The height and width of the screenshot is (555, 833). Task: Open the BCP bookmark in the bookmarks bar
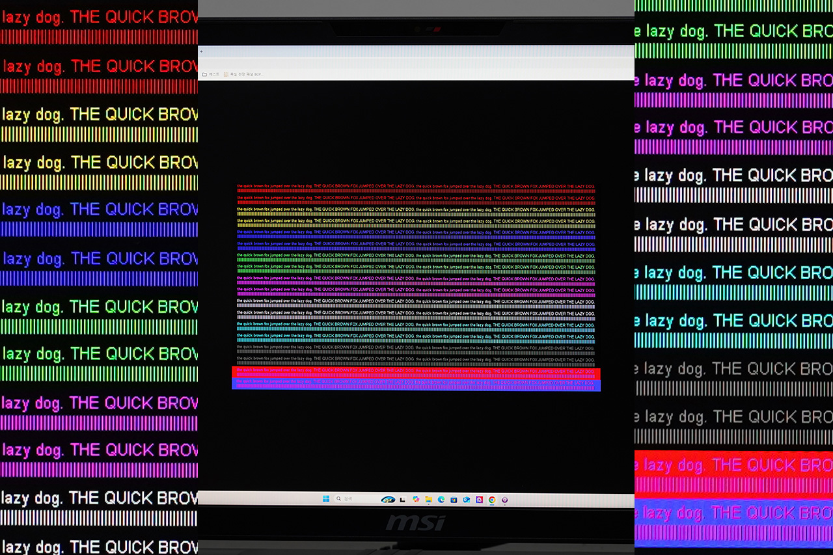click(243, 74)
